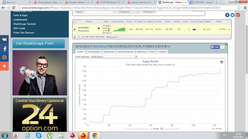This screenshot has height=139, width=248.
Task: Open the PokerStars network dropdown
Action: [x=127, y=12]
